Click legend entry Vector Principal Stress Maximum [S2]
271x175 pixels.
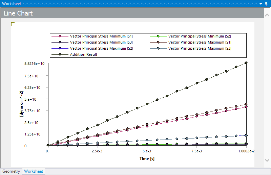tap(92, 48)
